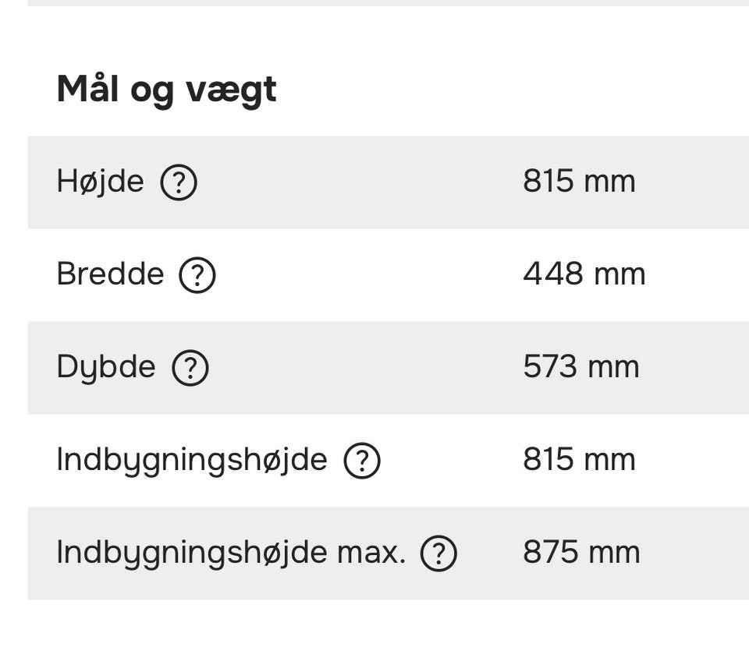Click the question mark beside Bredde
This screenshot has height=654, width=749.
click(x=197, y=276)
